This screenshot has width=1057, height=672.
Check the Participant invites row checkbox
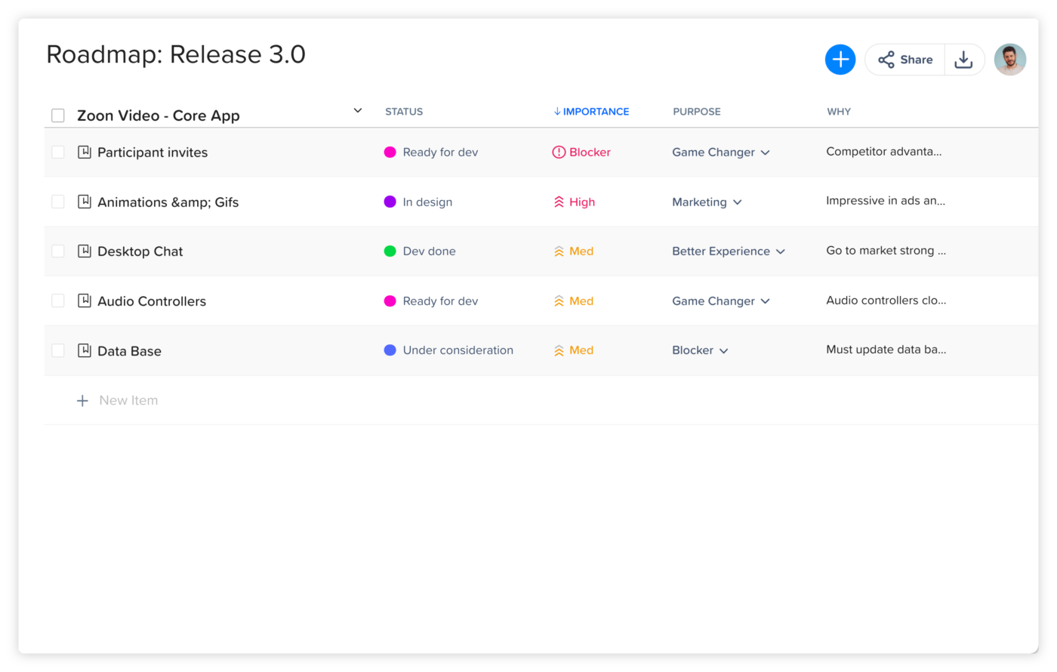point(58,152)
